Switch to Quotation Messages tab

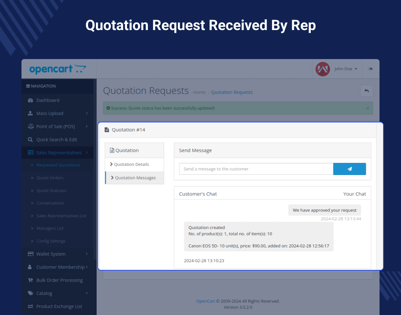(x=134, y=178)
